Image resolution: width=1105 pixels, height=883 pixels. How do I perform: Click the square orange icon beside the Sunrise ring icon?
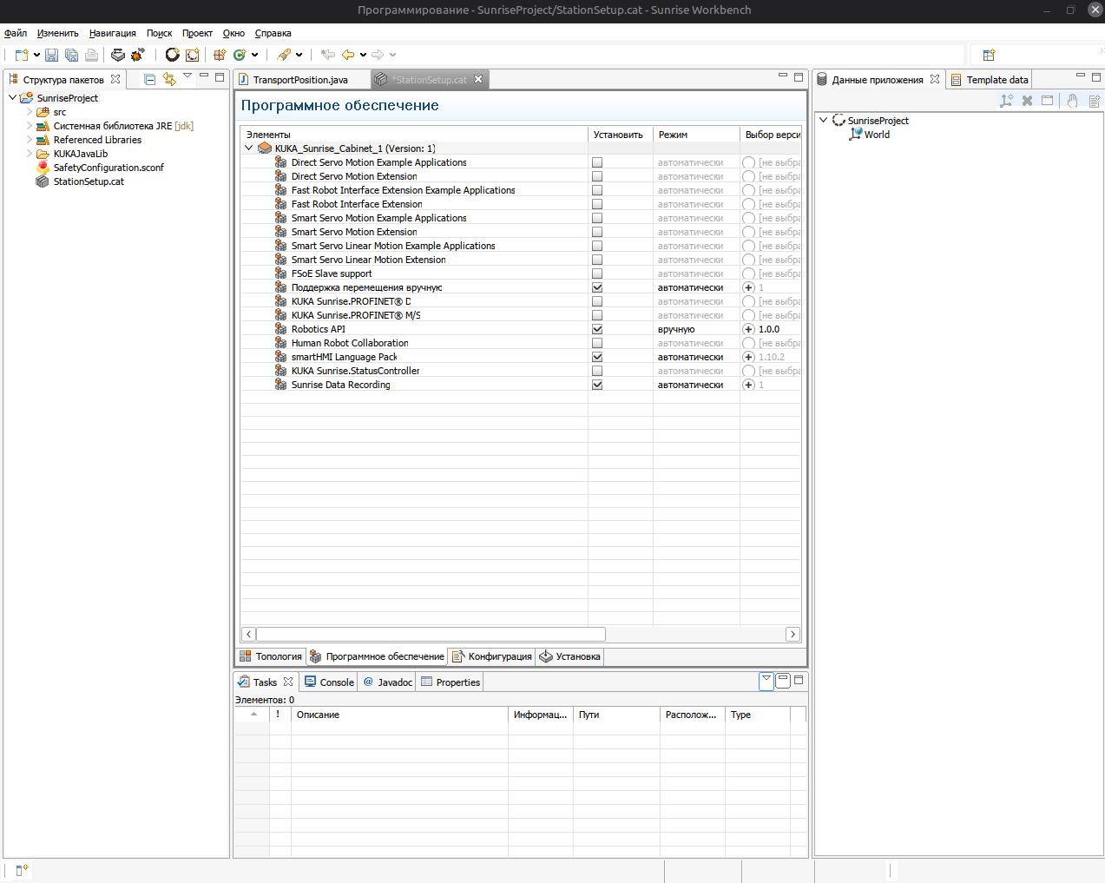click(x=193, y=55)
